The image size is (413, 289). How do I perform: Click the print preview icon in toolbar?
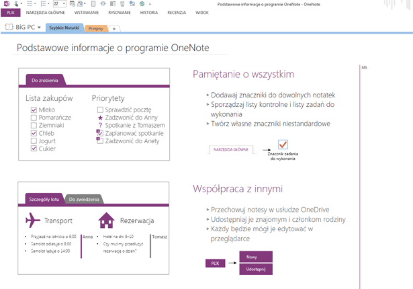click(x=80, y=3)
